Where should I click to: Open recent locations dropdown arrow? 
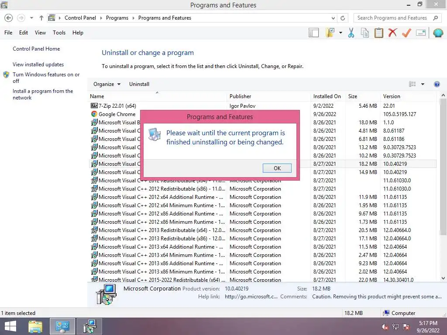click(x=31, y=18)
